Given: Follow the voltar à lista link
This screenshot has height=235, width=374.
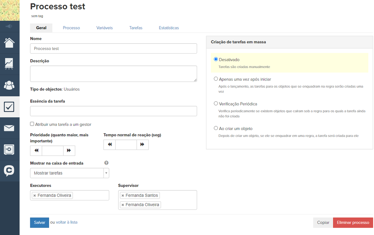Looking at the screenshot, I should [x=67, y=222].
